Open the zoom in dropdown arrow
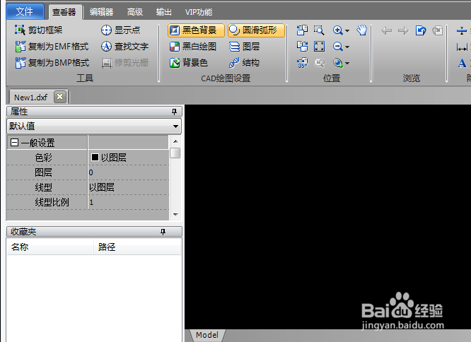The width and height of the screenshot is (471, 342). pos(347,30)
